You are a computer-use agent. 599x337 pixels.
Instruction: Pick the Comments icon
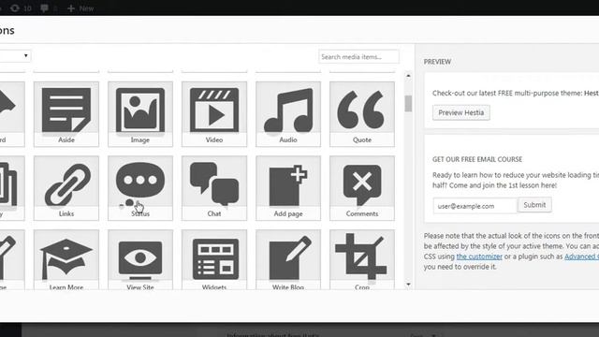click(x=362, y=188)
